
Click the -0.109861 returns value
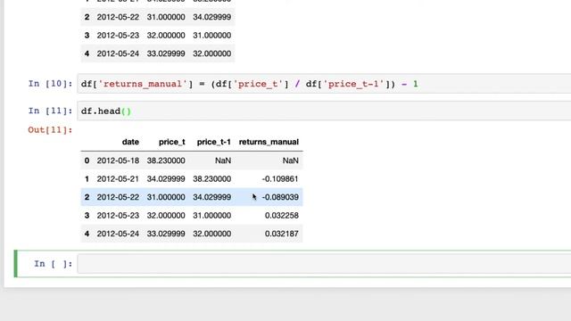point(280,178)
